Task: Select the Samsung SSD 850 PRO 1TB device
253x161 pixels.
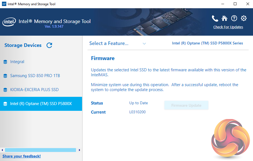Action: coord(41,76)
